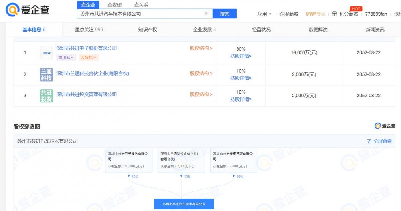401x211 pixels.
Task: Select 深圳市共进电子股份有限公司 node in chart
Action: click(x=129, y=160)
